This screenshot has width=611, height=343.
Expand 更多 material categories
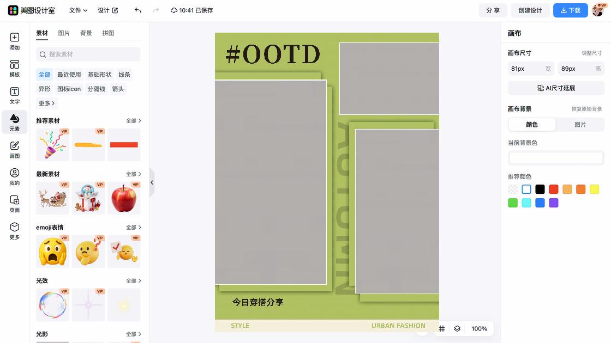(x=46, y=103)
